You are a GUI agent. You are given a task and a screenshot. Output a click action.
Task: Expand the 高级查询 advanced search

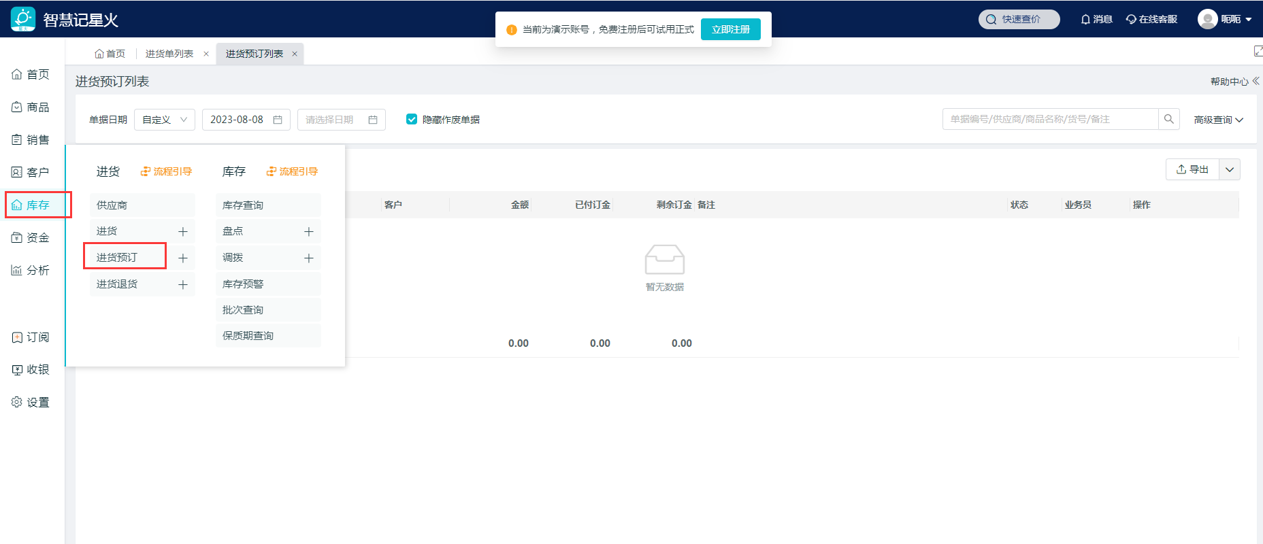[1218, 120]
